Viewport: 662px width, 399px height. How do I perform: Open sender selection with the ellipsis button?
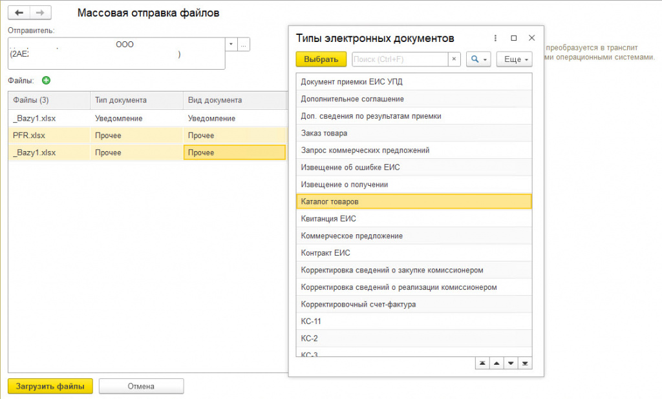pyautogui.click(x=244, y=45)
